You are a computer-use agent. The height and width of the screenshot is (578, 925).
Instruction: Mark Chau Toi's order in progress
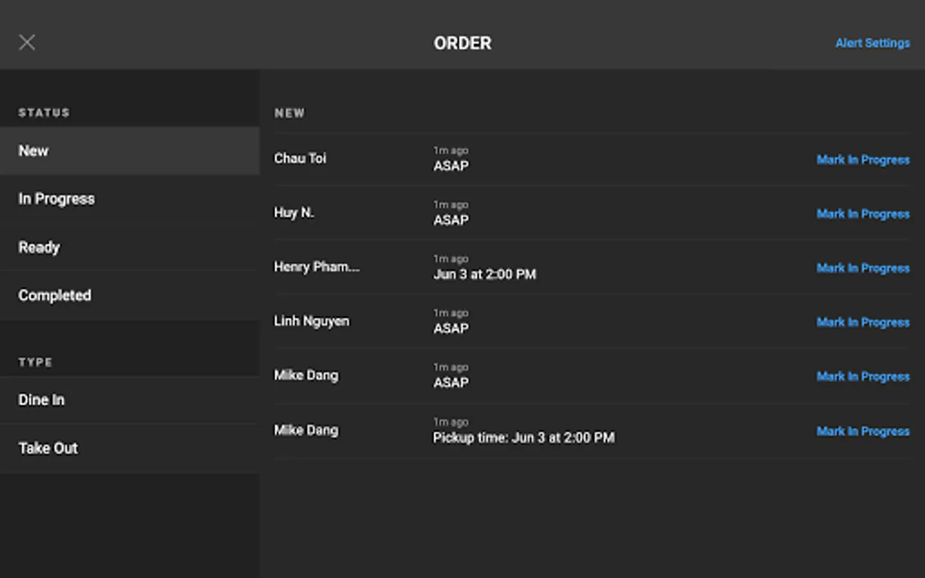tap(863, 160)
